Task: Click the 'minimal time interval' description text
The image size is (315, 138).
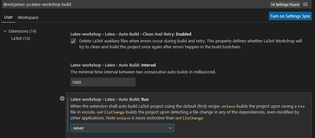Action: pyautogui.click(x=143, y=72)
